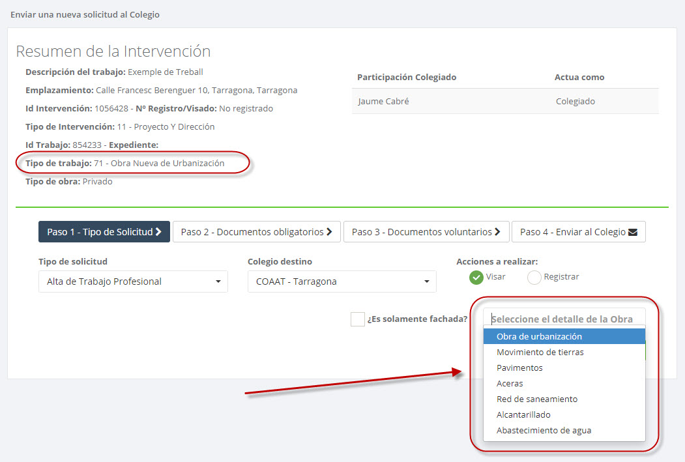Expand the Colegio destino dropdown
The image size is (685, 462).
click(x=342, y=282)
